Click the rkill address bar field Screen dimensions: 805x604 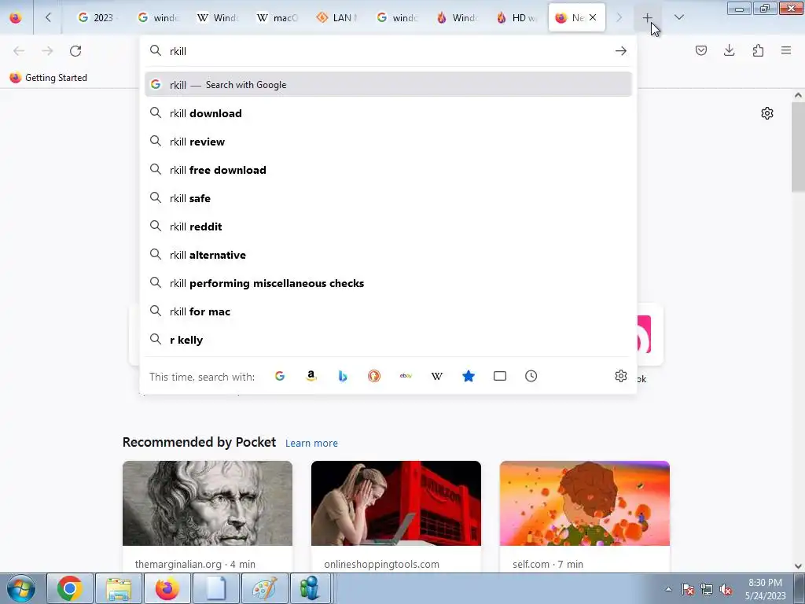[x=388, y=51]
